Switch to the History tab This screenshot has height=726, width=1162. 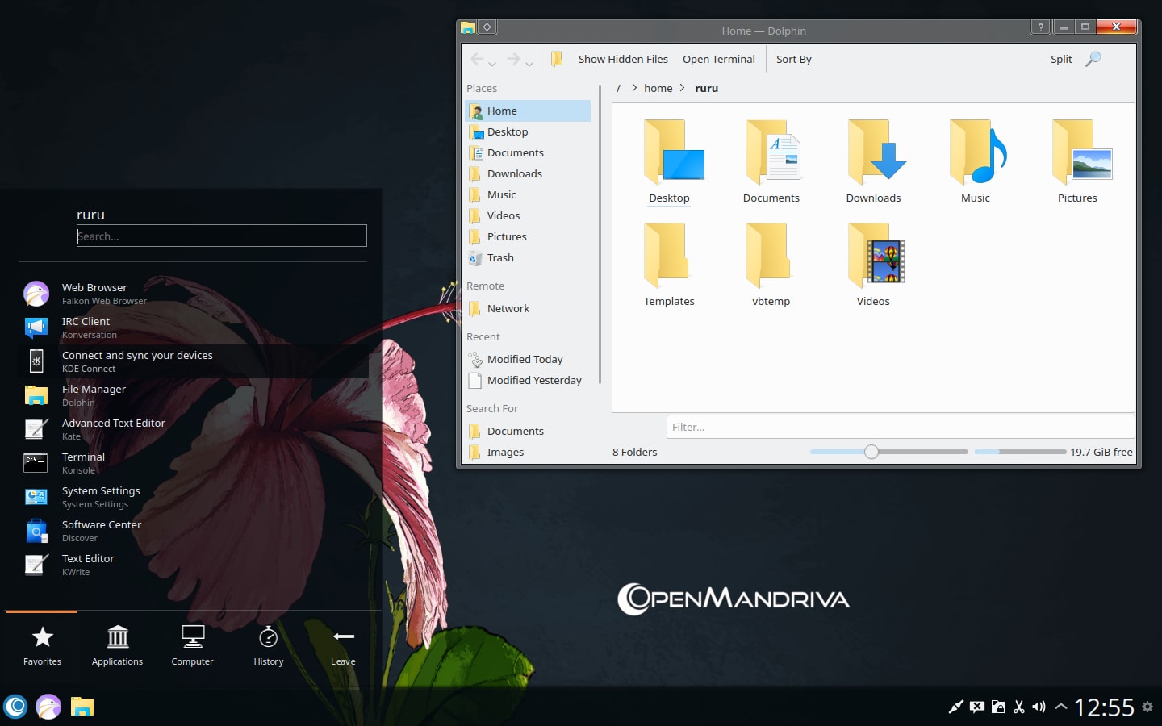click(268, 645)
